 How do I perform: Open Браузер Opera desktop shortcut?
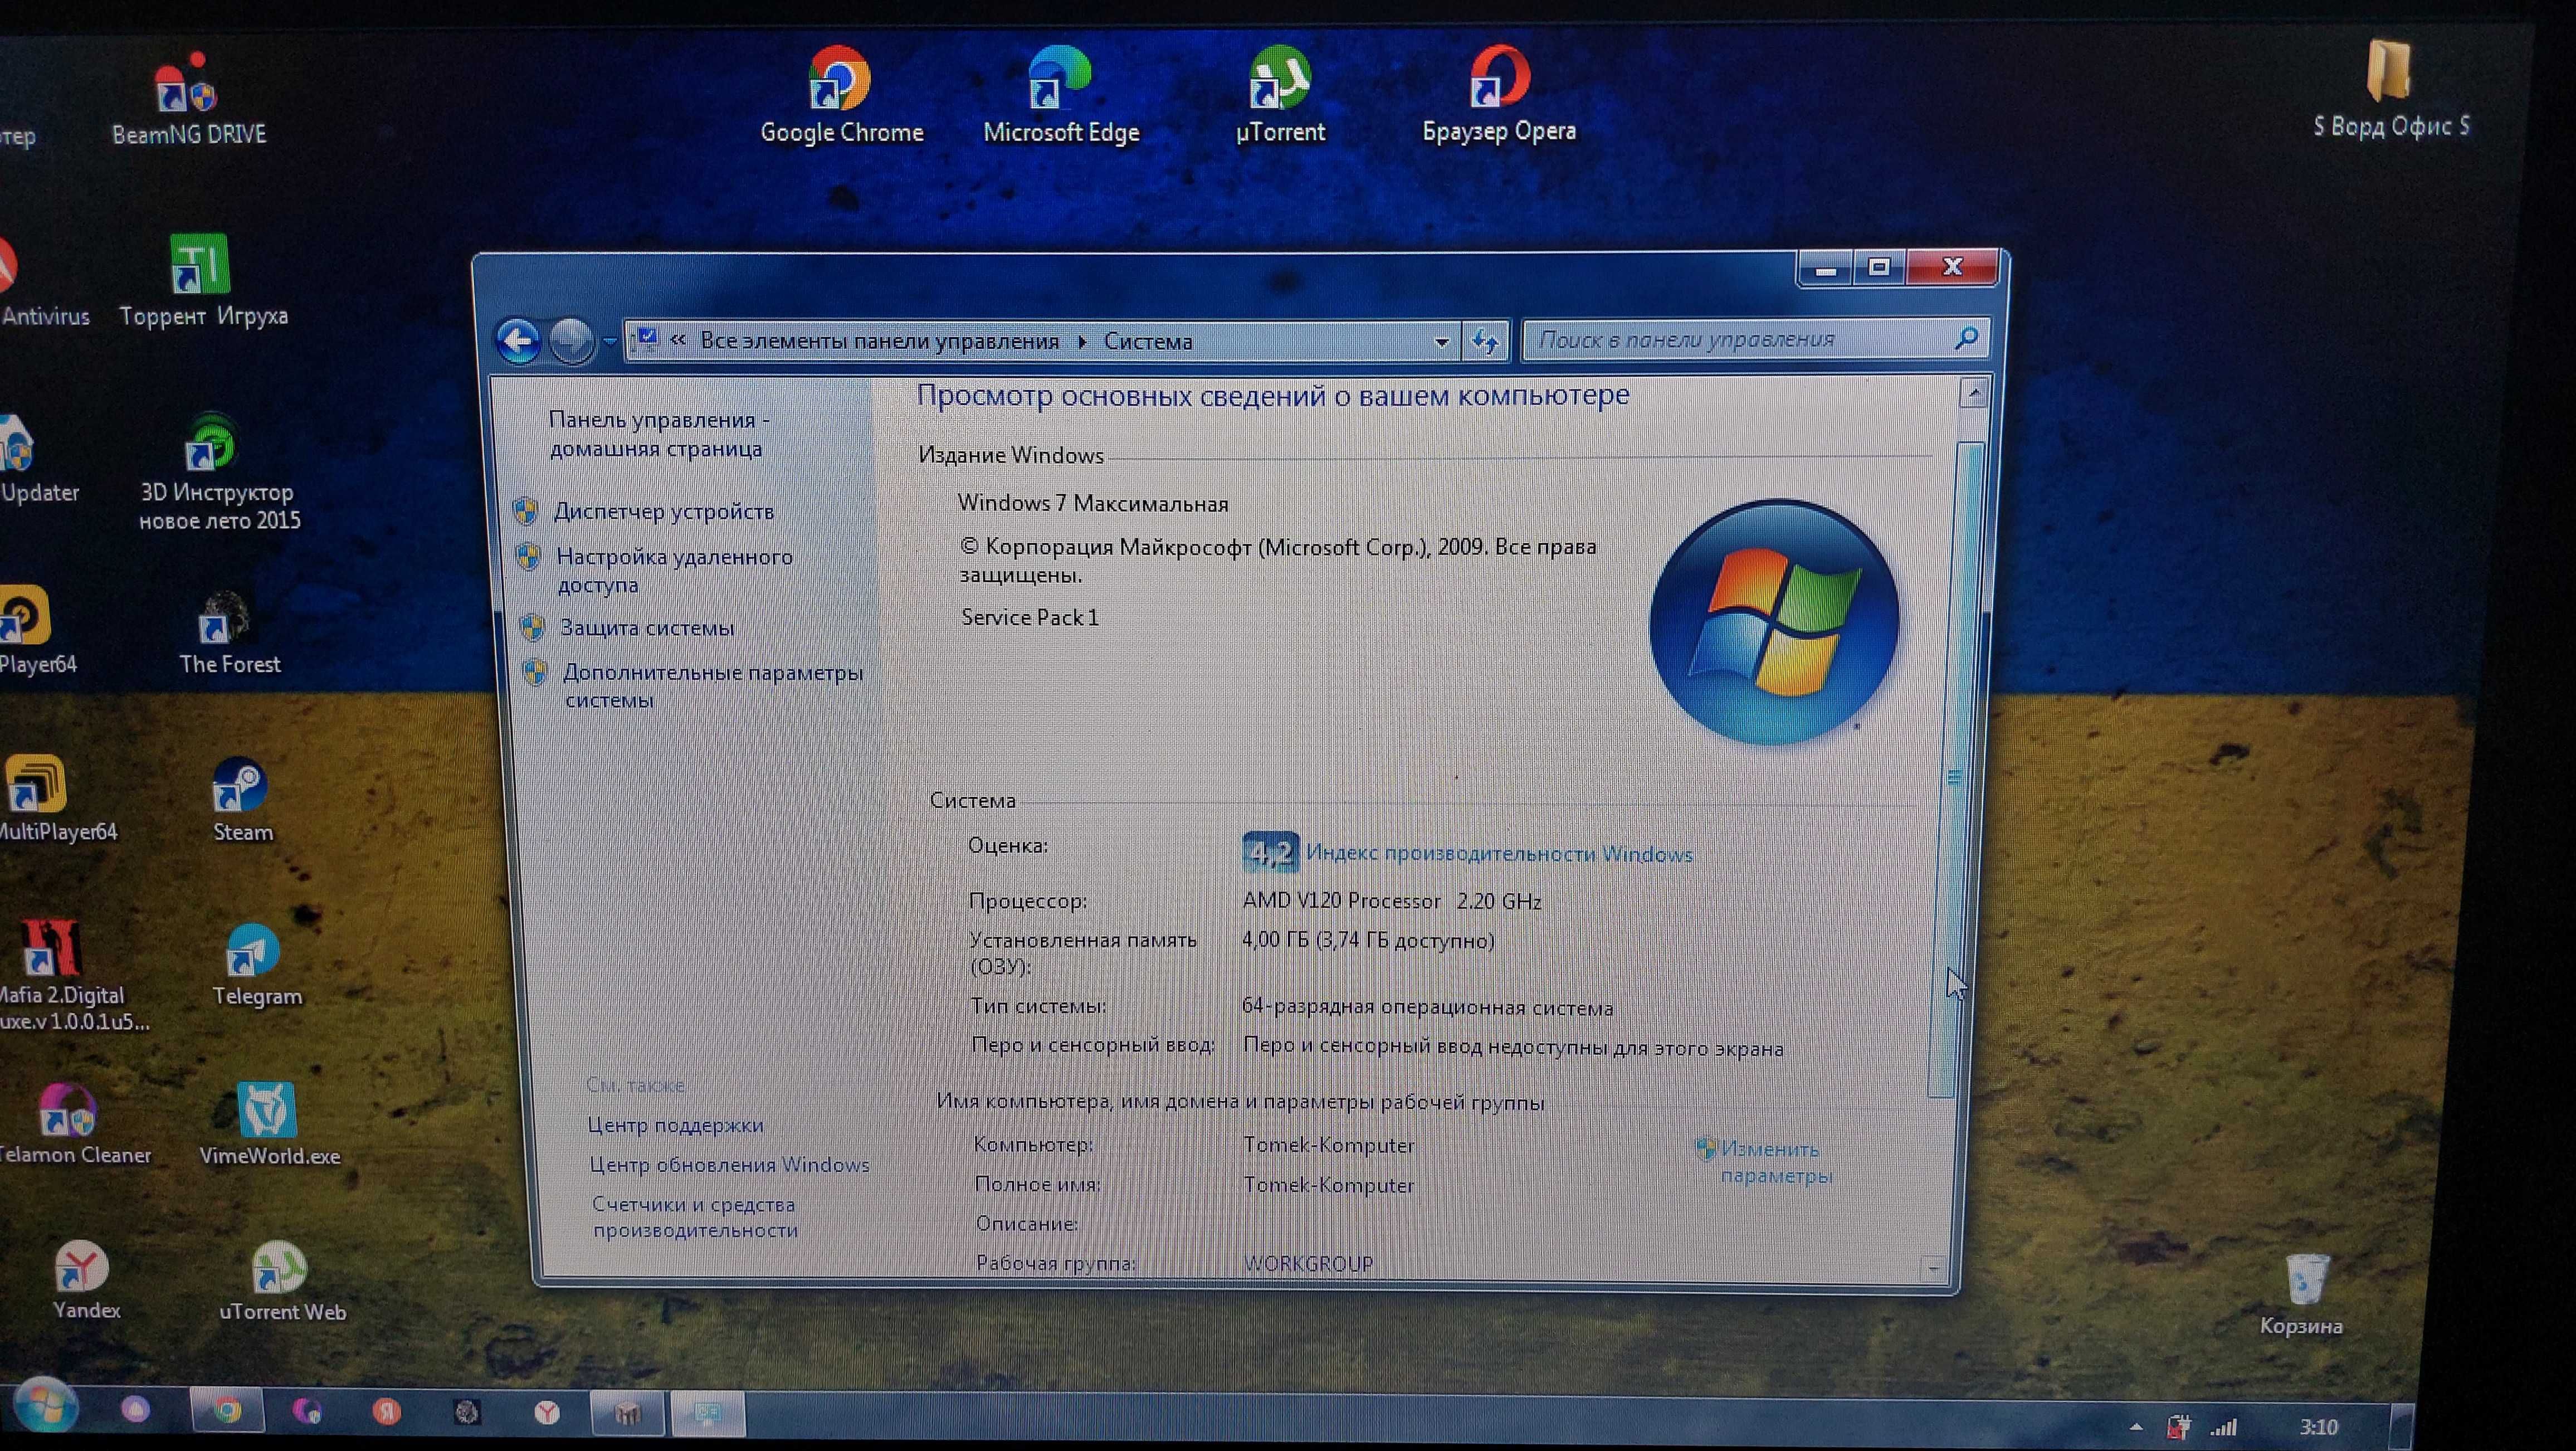[1499, 96]
